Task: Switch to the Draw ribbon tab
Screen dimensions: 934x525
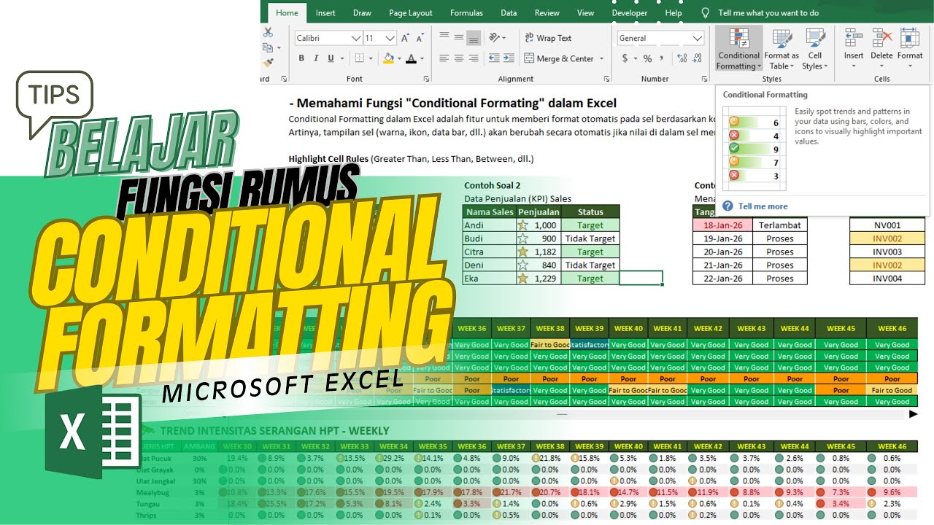Action: point(362,12)
